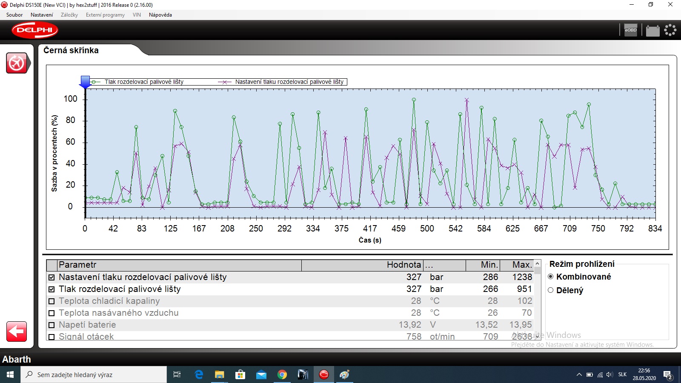Uncheck Nastavení tlaku rozdelovací palivové lišty
Image resolution: width=681 pixels, height=383 pixels.
coord(52,277)
